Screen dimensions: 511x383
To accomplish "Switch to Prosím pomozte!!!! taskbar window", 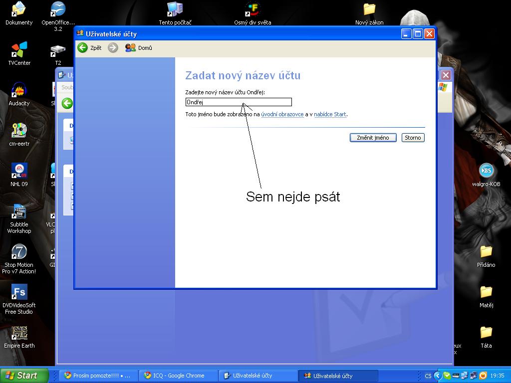I will pyautogui.click(x=98, y=376).
